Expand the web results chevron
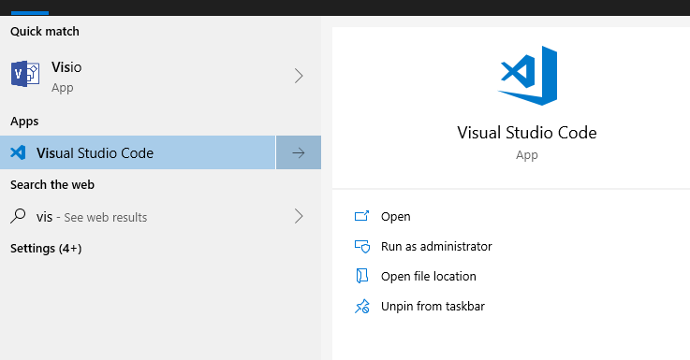The width and height of the screenshot is (690, 360). pyautogui.click(x=299, y=216)
